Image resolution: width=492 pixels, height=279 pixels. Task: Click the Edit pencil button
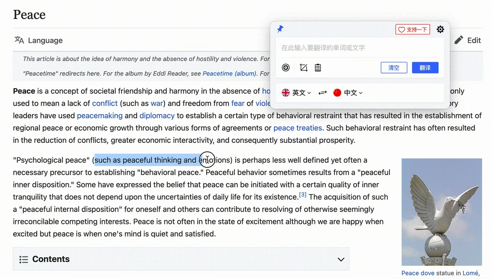point(468,40)
